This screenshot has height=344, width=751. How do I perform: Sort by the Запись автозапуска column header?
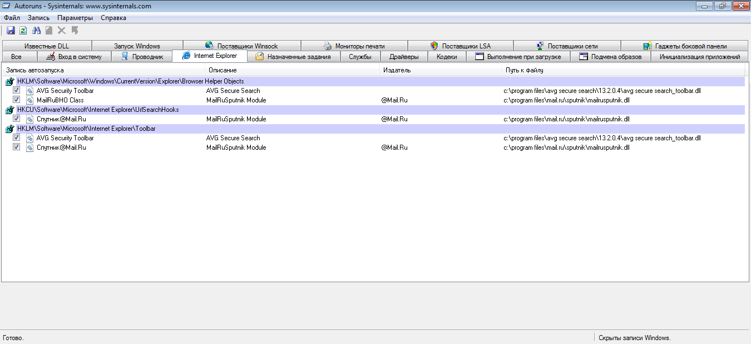[x=104, y=70]
